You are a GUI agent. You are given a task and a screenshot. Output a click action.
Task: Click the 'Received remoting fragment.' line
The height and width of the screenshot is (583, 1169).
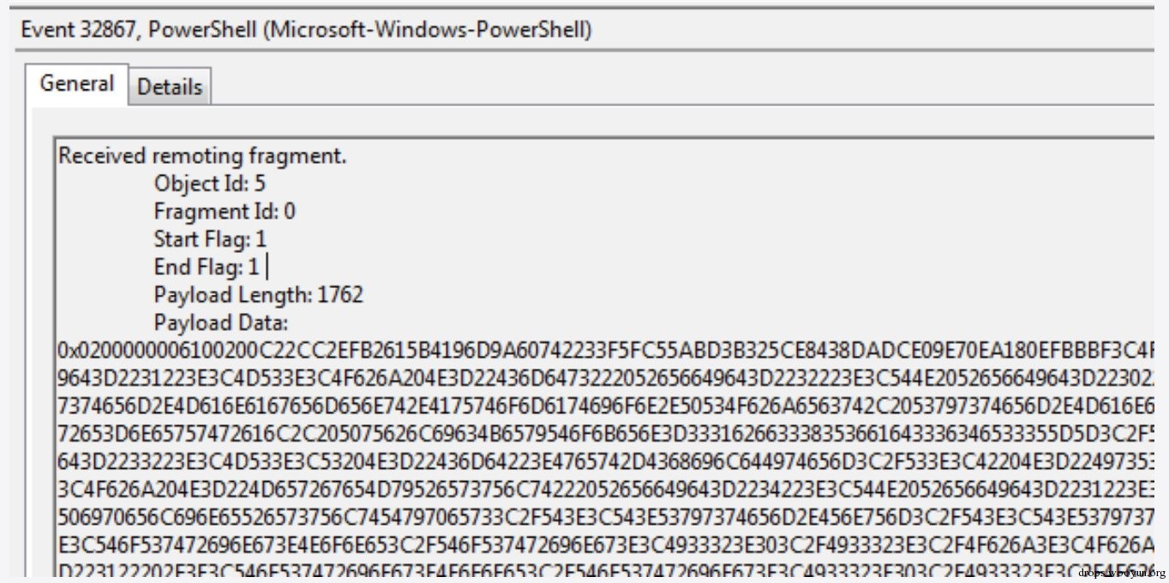pos(202,156)
